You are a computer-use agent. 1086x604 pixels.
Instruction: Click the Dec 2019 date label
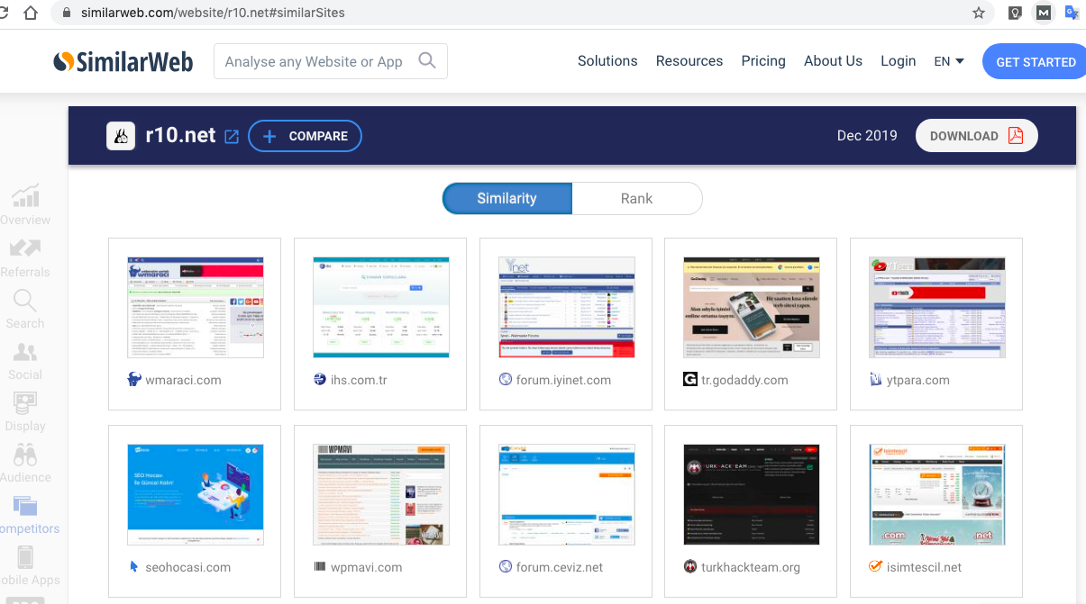(x=867, y=136)
